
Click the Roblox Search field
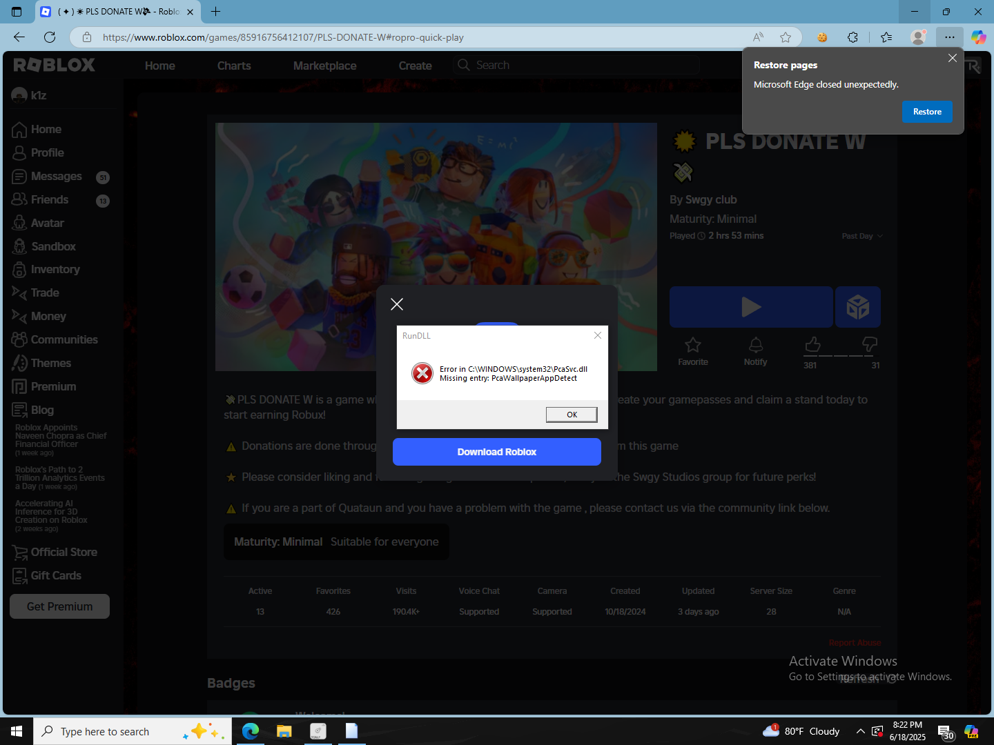click(x=577, y=65)
